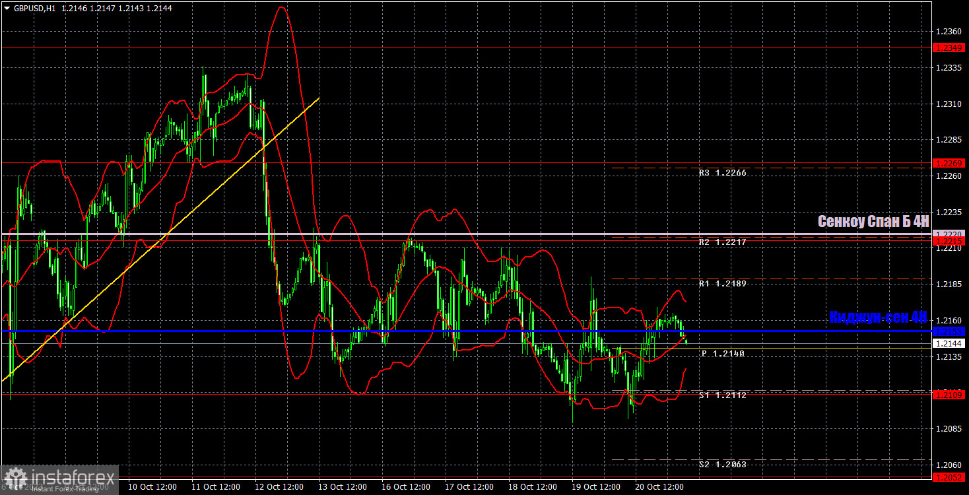Click the 1.2360 price axis value
Viewport: 969px width, 495px height.
[x=948, y=32]
